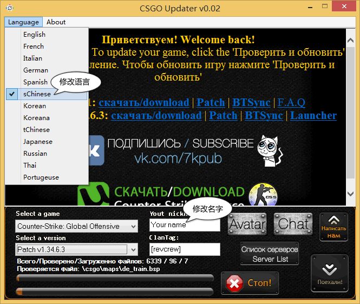This screenshot has height=304, width=360.
Task: Toggle the checked sChinese language entry
Action: 47,94
